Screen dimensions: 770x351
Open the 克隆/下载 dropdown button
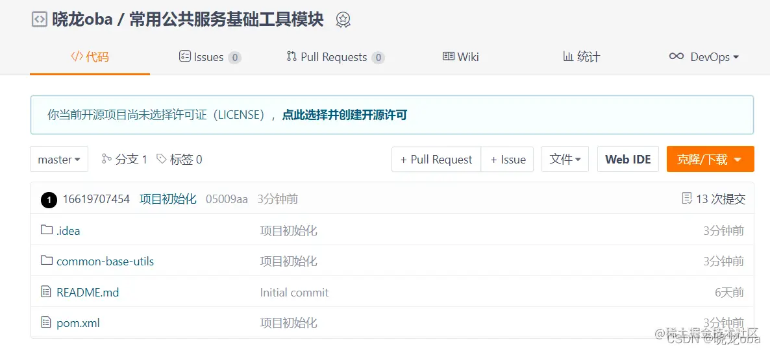tap(710, 159)
